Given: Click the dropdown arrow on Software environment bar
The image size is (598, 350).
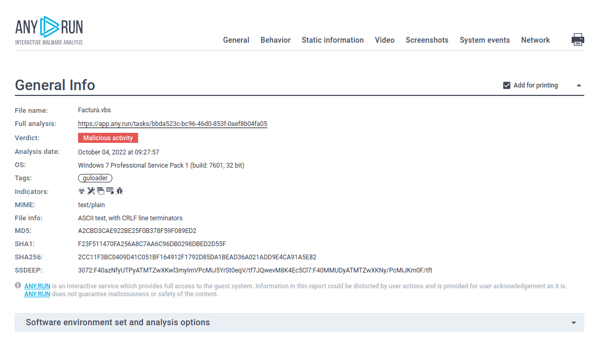Looking at the screenshot, I should click(574, 323).
